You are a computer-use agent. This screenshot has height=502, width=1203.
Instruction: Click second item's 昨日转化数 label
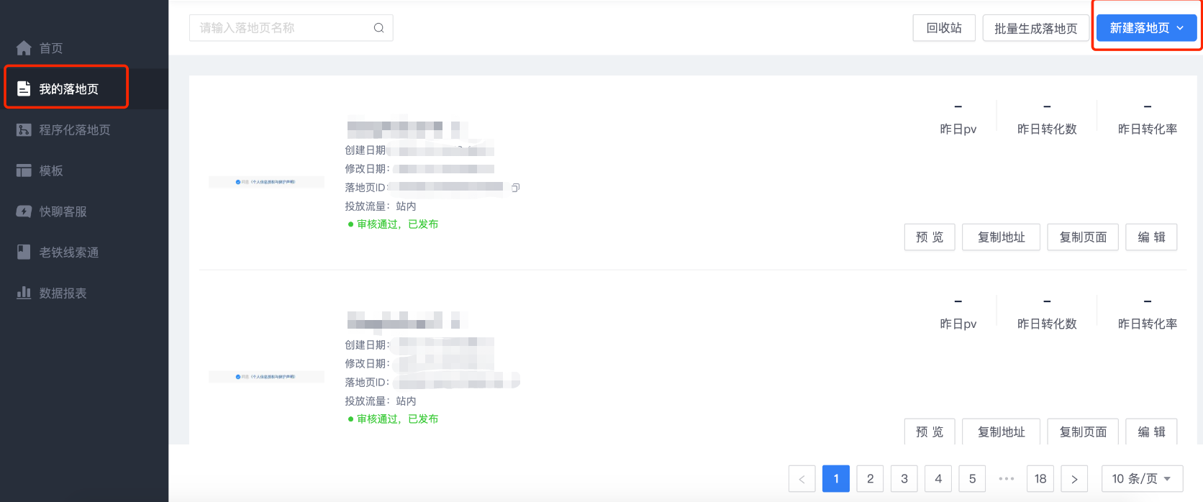[x=1047, y=324]
